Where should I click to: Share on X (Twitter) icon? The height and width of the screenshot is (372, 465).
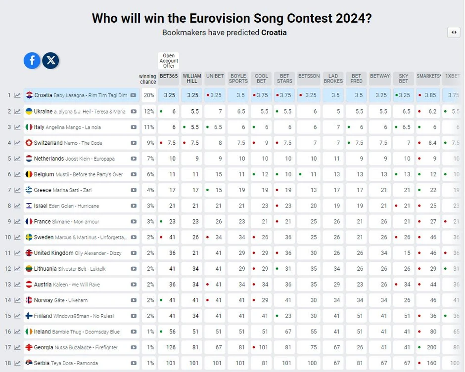[51, 60]
